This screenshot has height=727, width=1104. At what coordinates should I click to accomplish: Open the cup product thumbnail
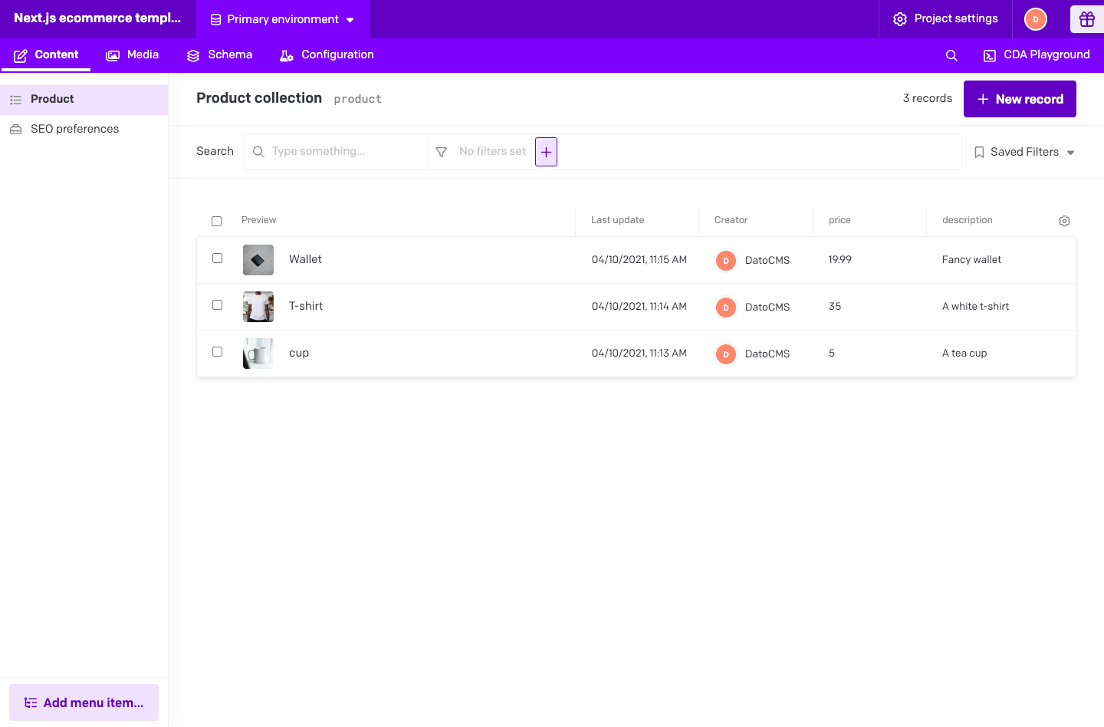pos(258,354)
